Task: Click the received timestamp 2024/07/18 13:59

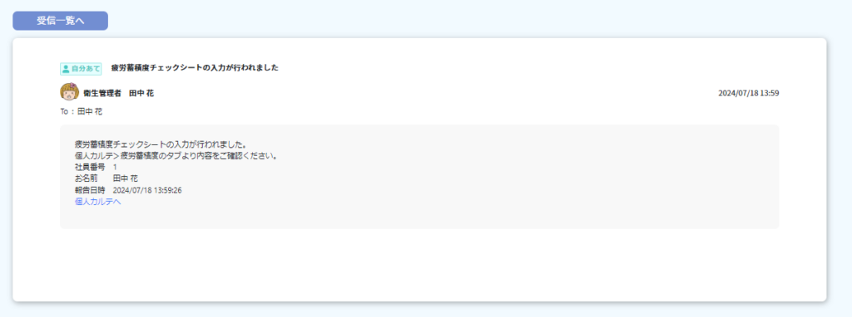Action: (x=749, y=93)
